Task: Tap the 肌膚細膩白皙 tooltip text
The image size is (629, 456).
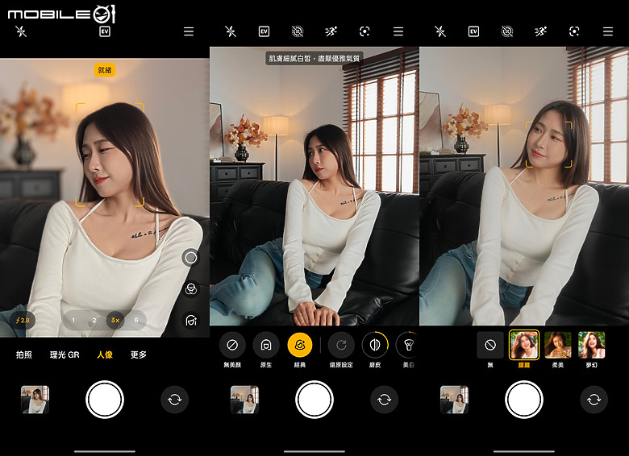Action: [x=314, y=58]
